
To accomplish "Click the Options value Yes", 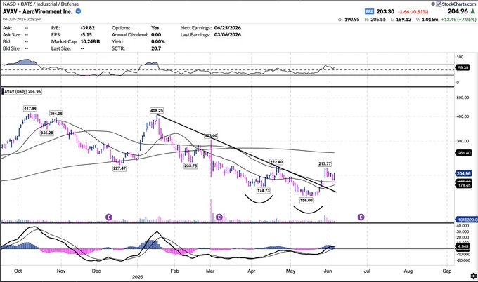I will [x=155, y=27].
